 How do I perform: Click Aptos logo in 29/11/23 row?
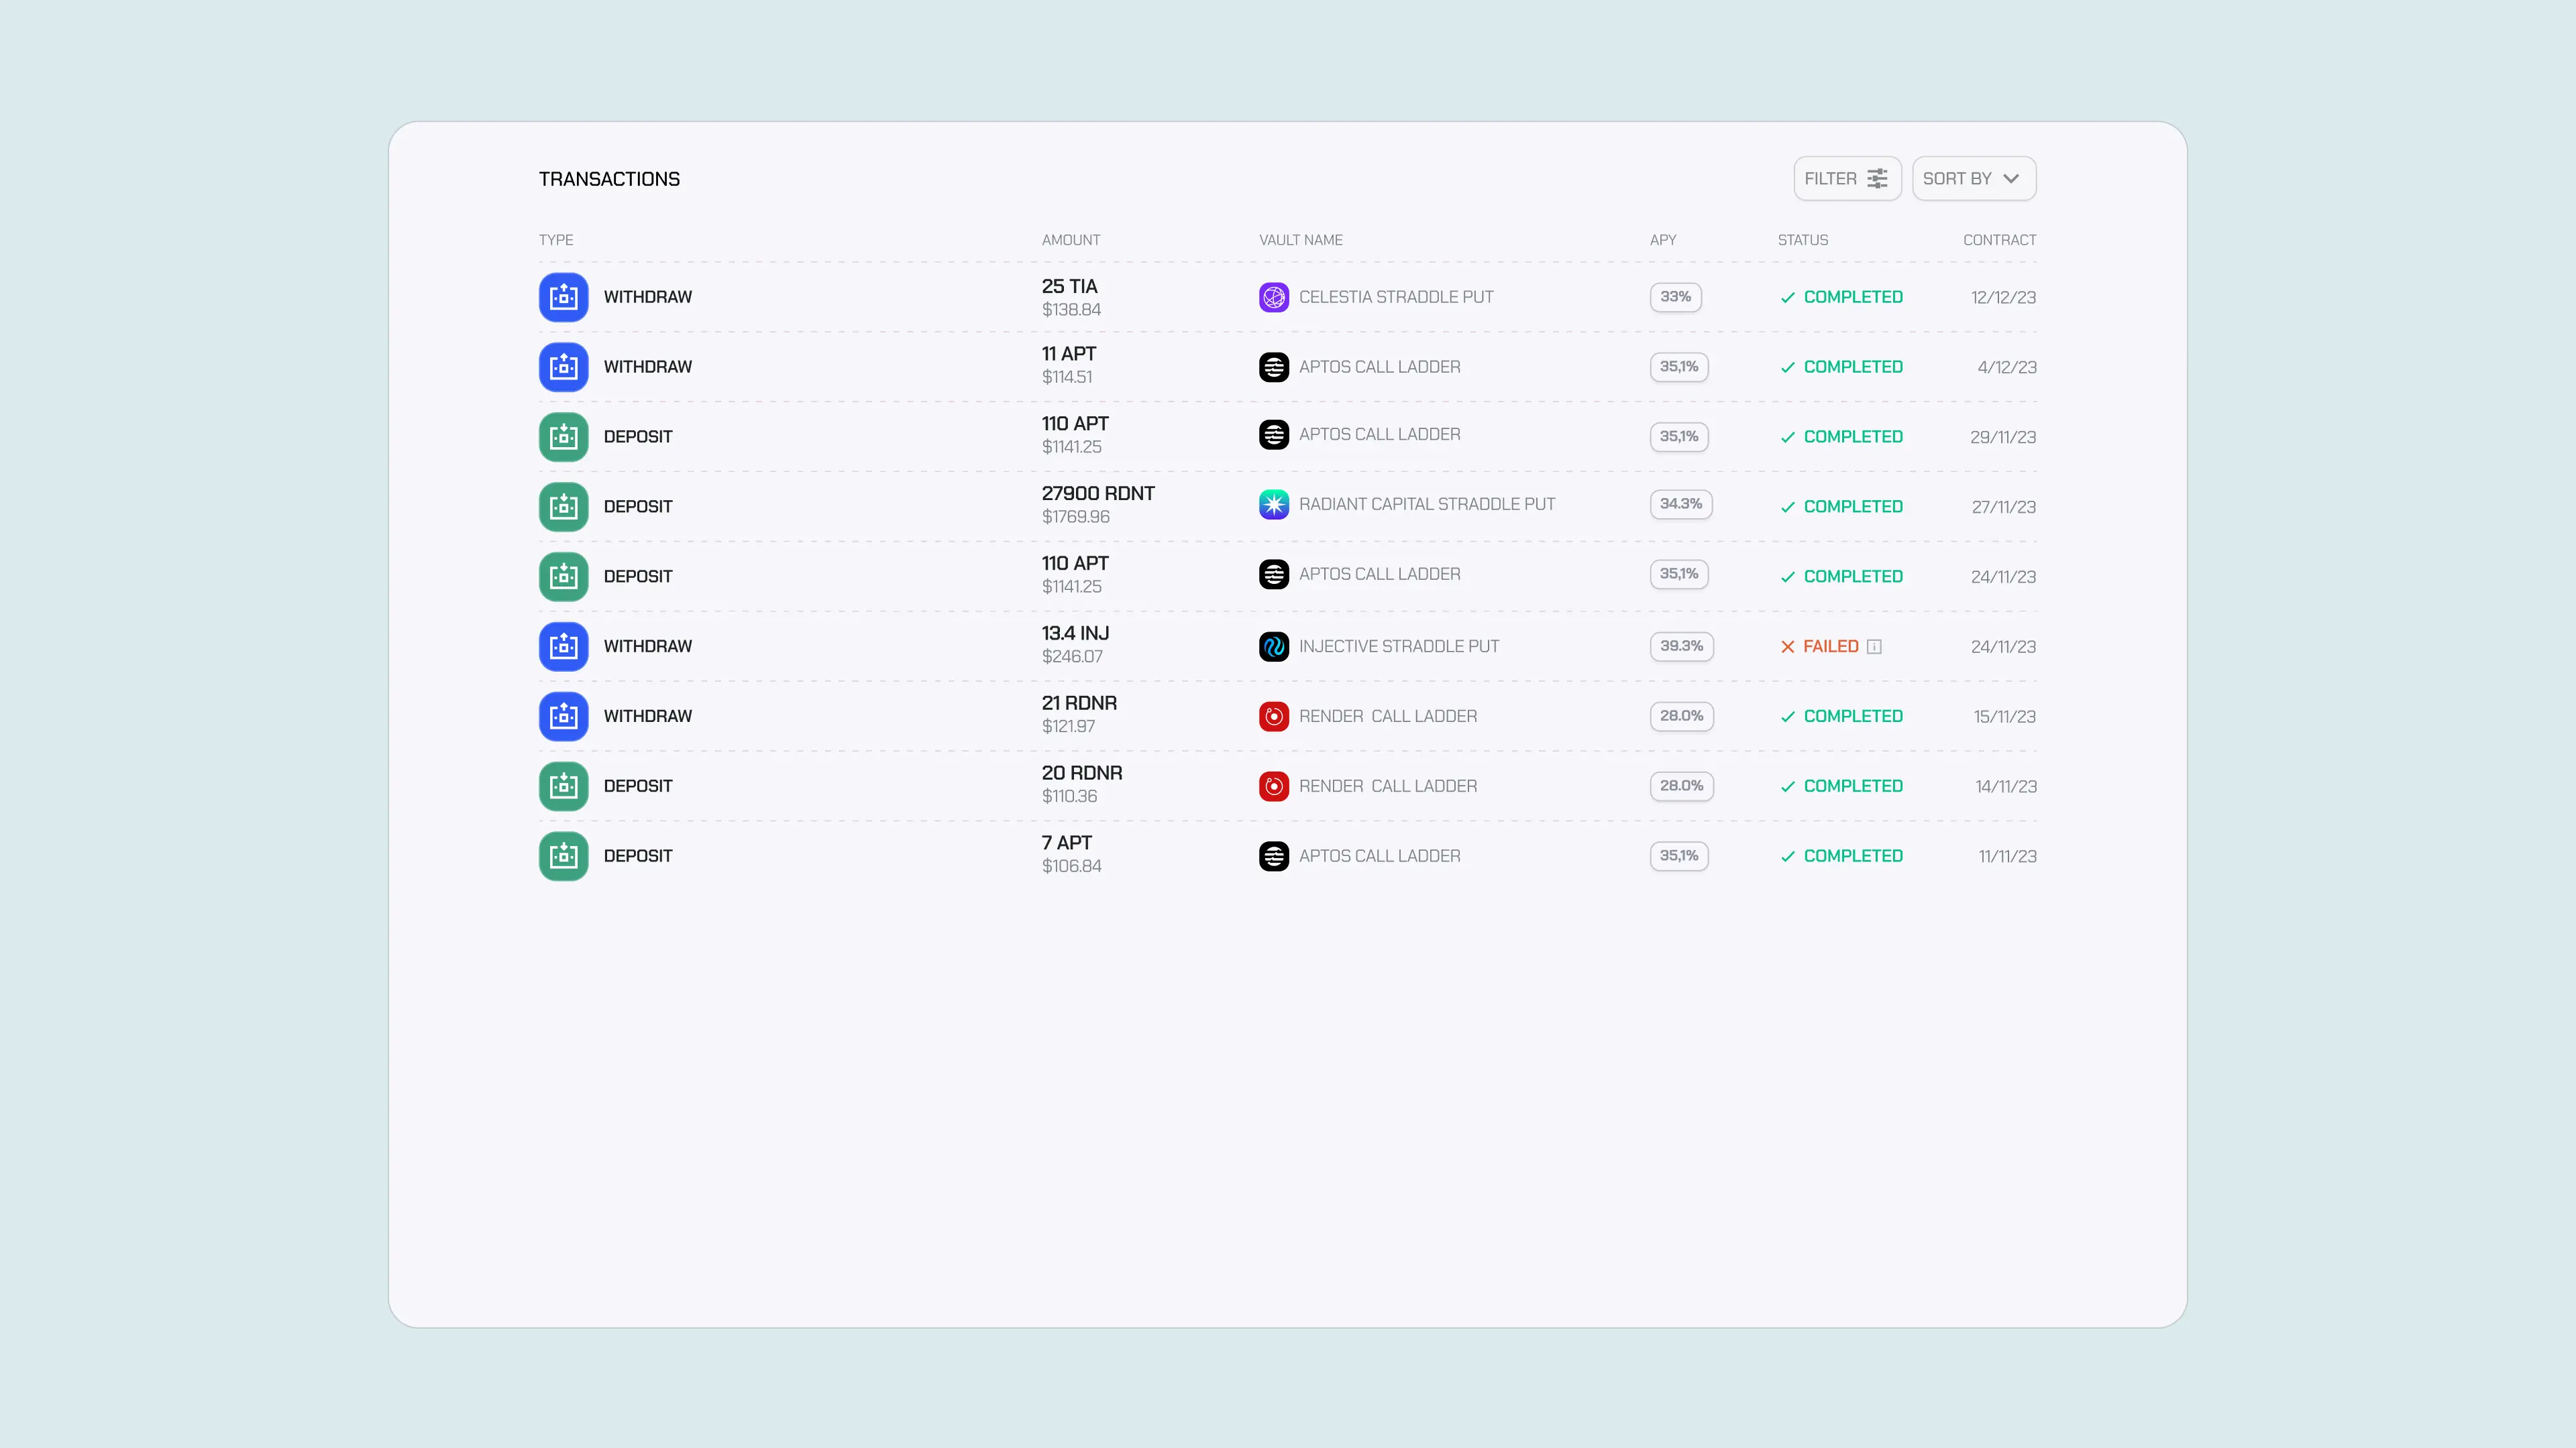click(x=1274, y=434)
